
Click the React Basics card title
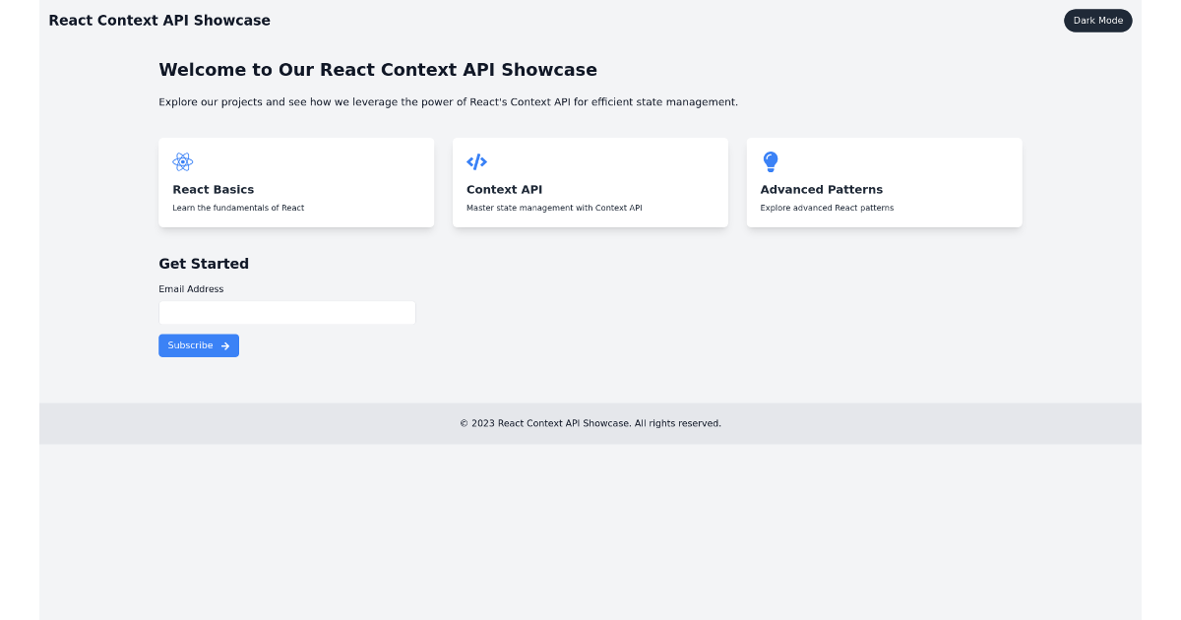214,189
